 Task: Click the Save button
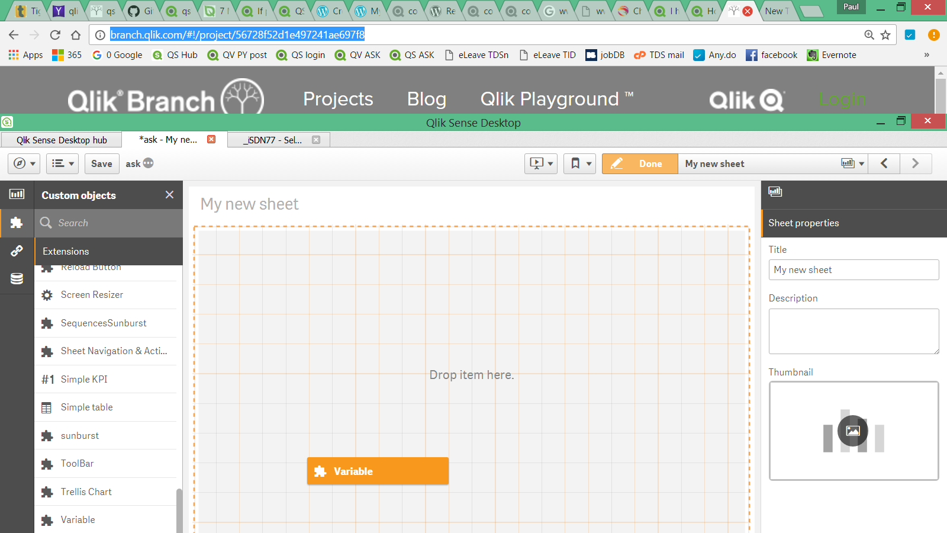(x=102, y=163)
